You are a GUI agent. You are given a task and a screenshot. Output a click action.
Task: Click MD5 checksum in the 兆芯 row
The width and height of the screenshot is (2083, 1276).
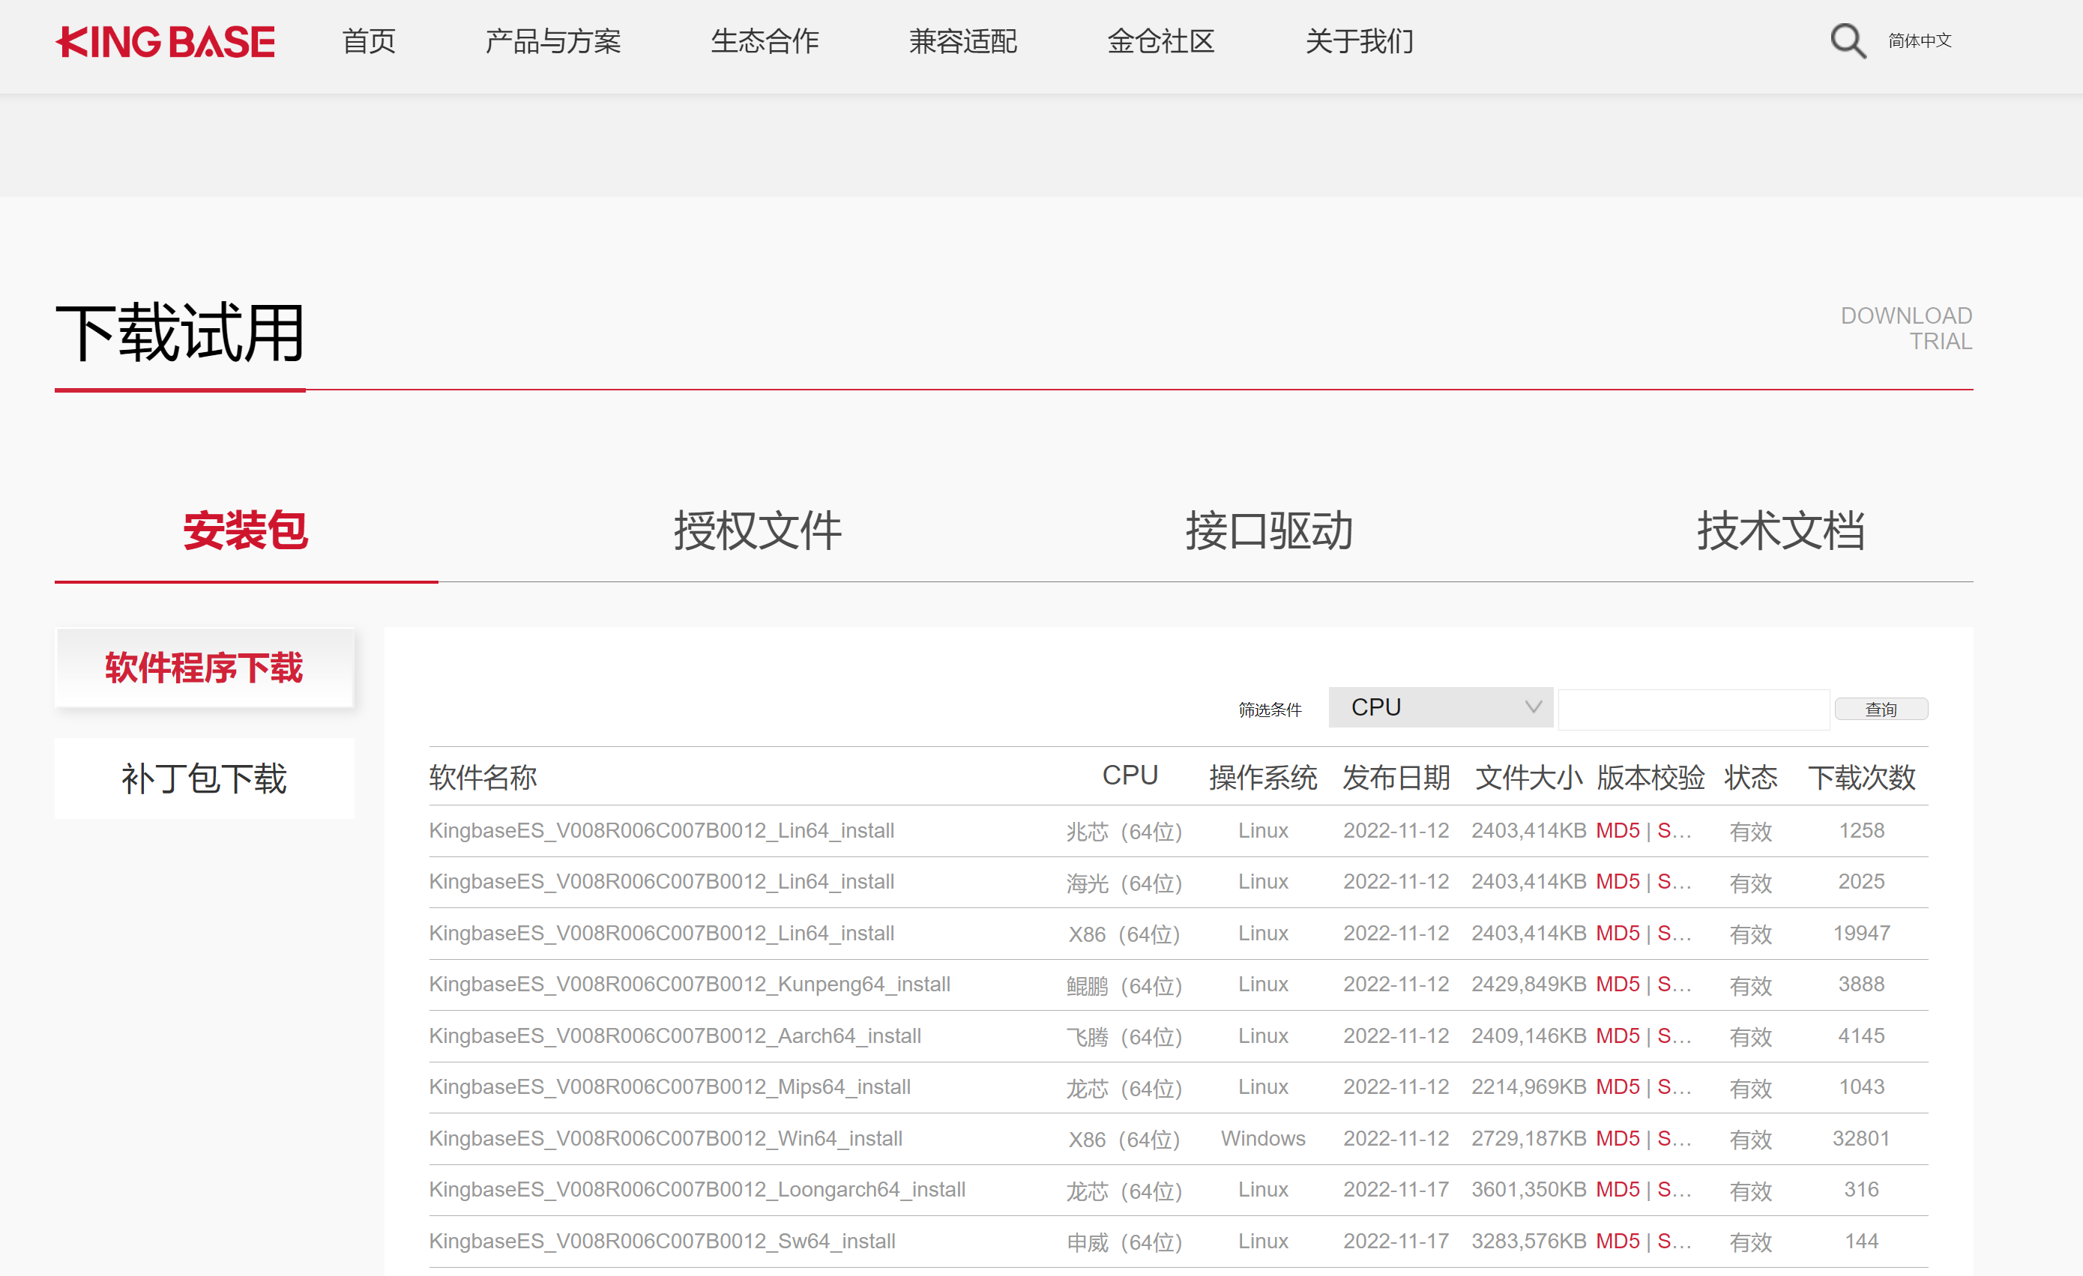[x=1618, y=831]
